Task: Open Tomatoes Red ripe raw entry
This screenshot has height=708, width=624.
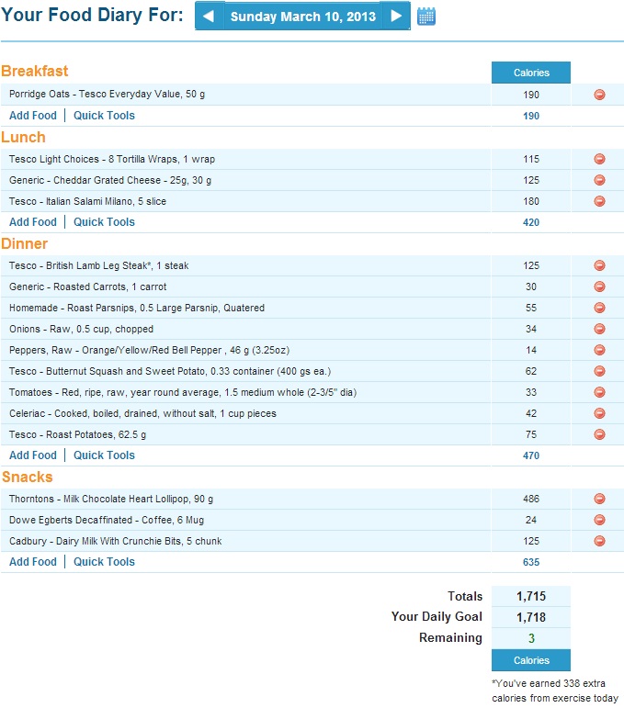Action: coord(183,392)
